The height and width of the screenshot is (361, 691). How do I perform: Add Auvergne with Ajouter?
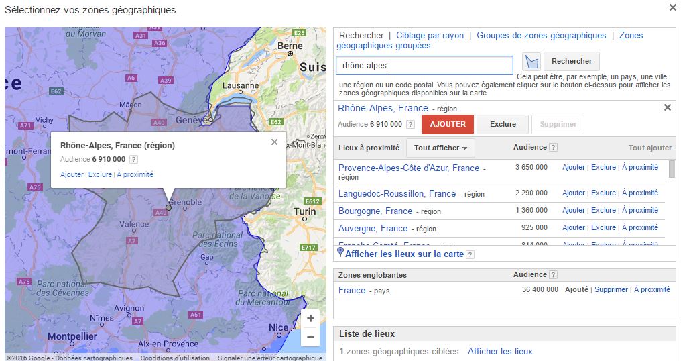573,227
